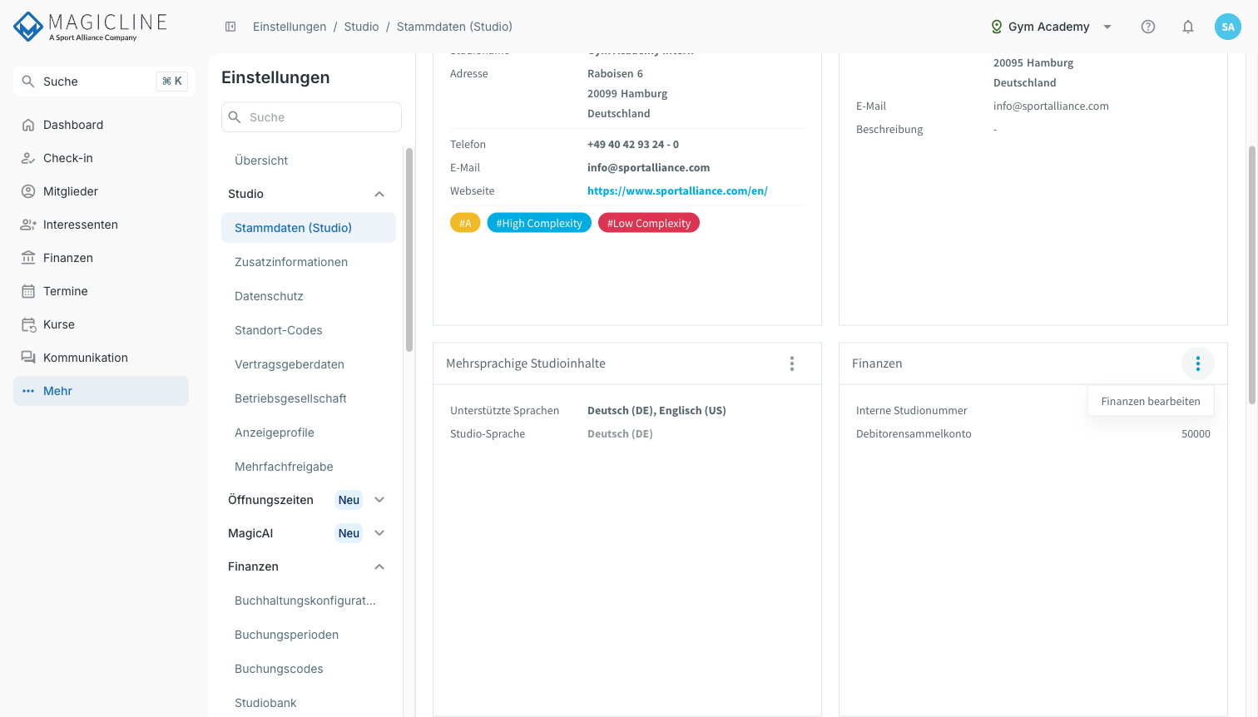Open Kommunikation in the main navigation
This screenshot has width=1258, height=717.
point(101,358)
